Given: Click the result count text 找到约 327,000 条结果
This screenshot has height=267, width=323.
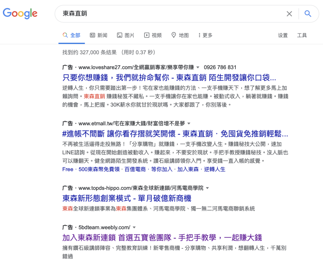Looking at the screenshot, I should tap(90, 52).
